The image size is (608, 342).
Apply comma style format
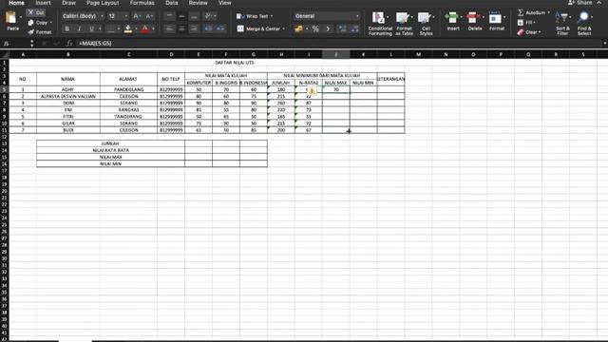point(328,28)
